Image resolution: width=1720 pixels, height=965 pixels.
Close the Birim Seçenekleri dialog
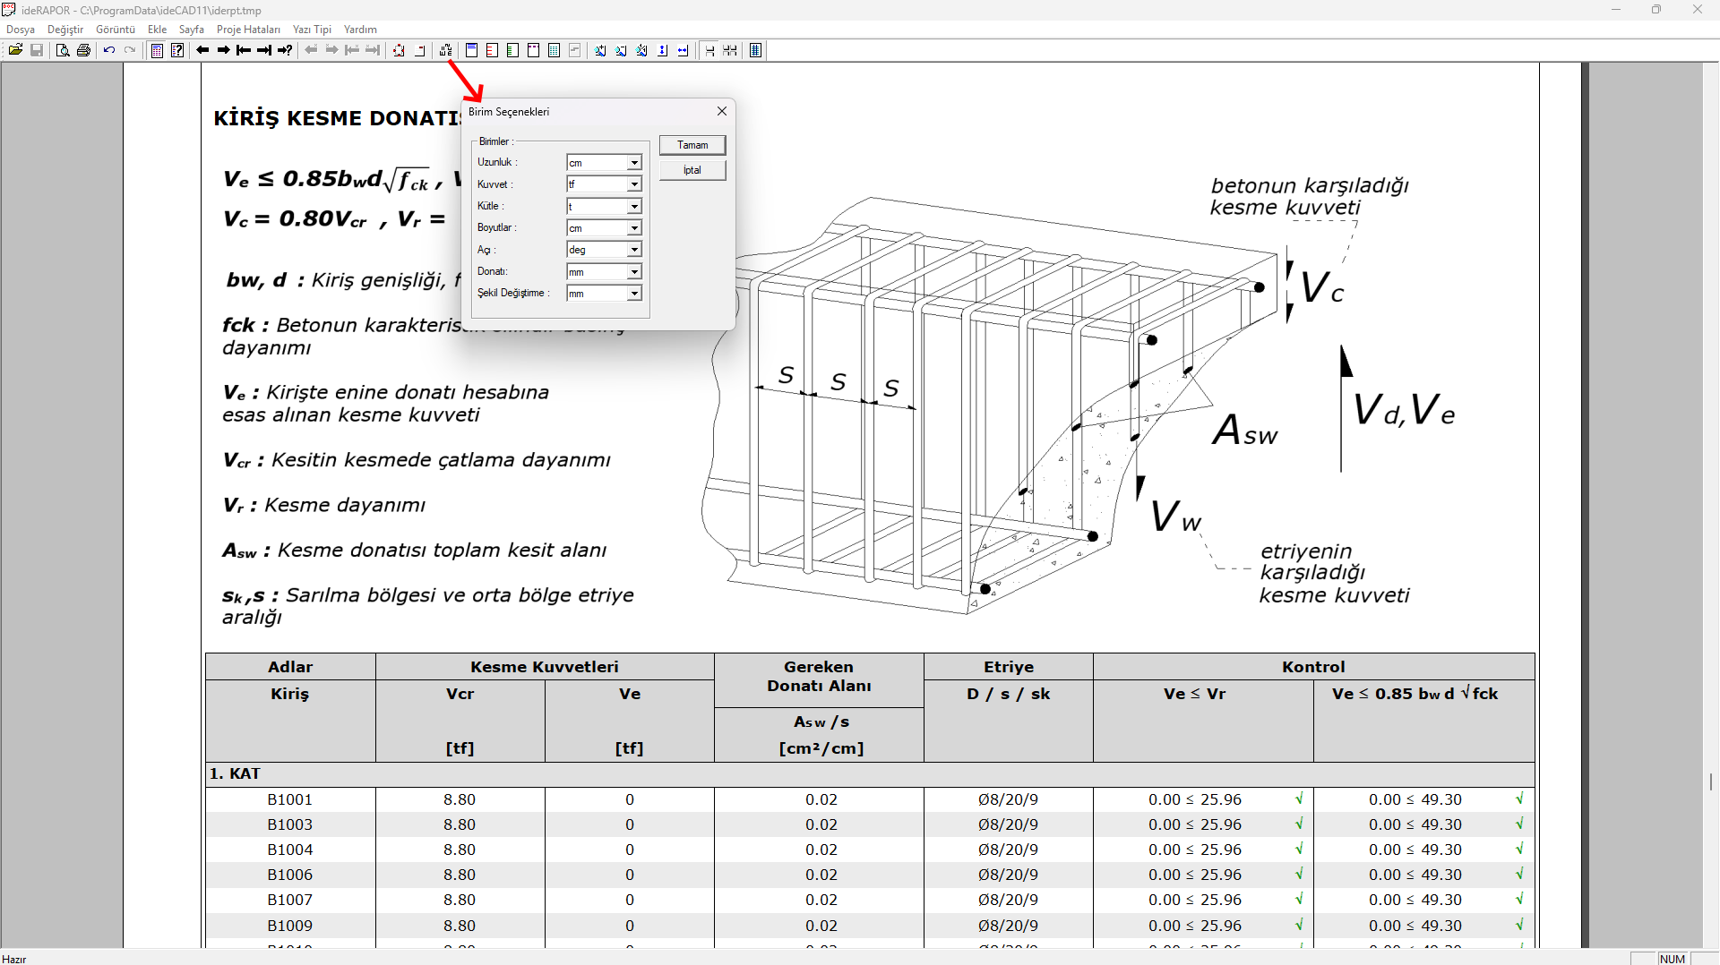721,111
